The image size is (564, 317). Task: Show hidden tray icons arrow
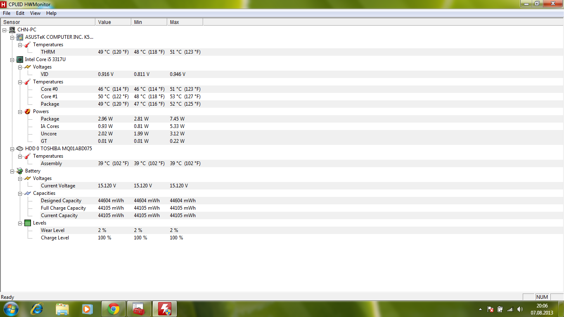click(x=480, y=309)
